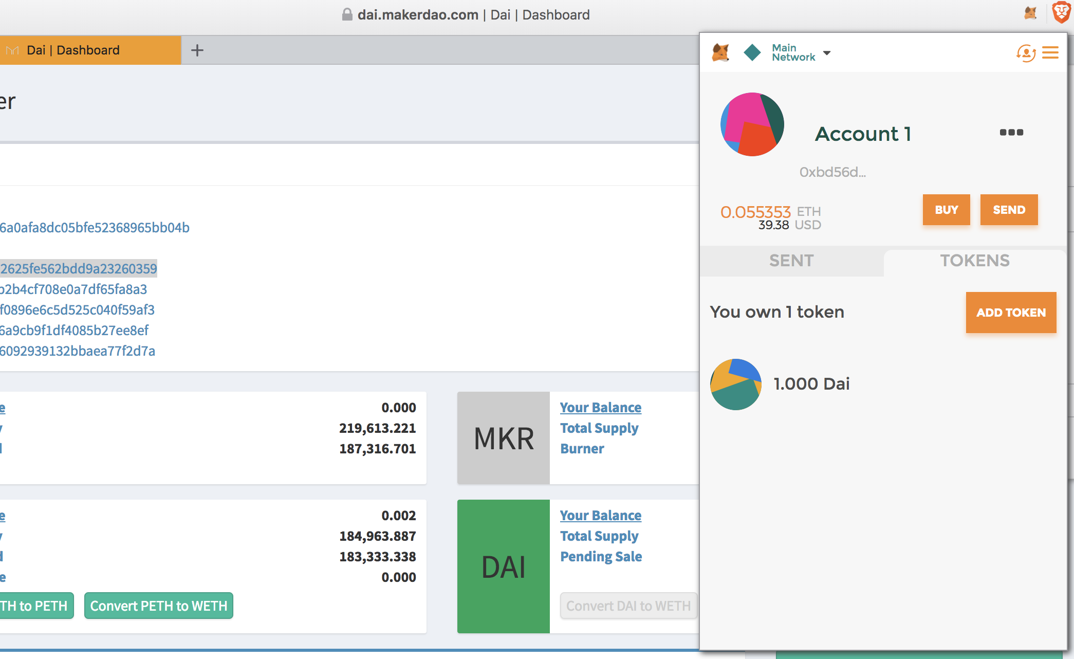Click the green DAI token tile
The width and height of the screenshot is (1074, 659).
(x=504, y=566)
